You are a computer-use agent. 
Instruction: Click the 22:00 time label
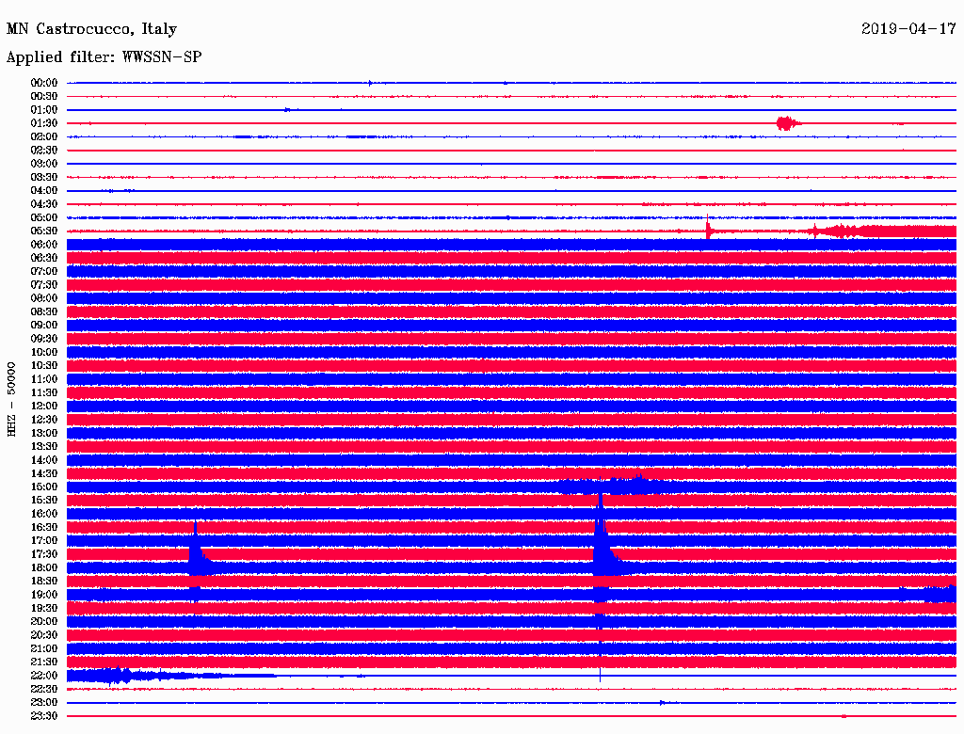point(44,675)
